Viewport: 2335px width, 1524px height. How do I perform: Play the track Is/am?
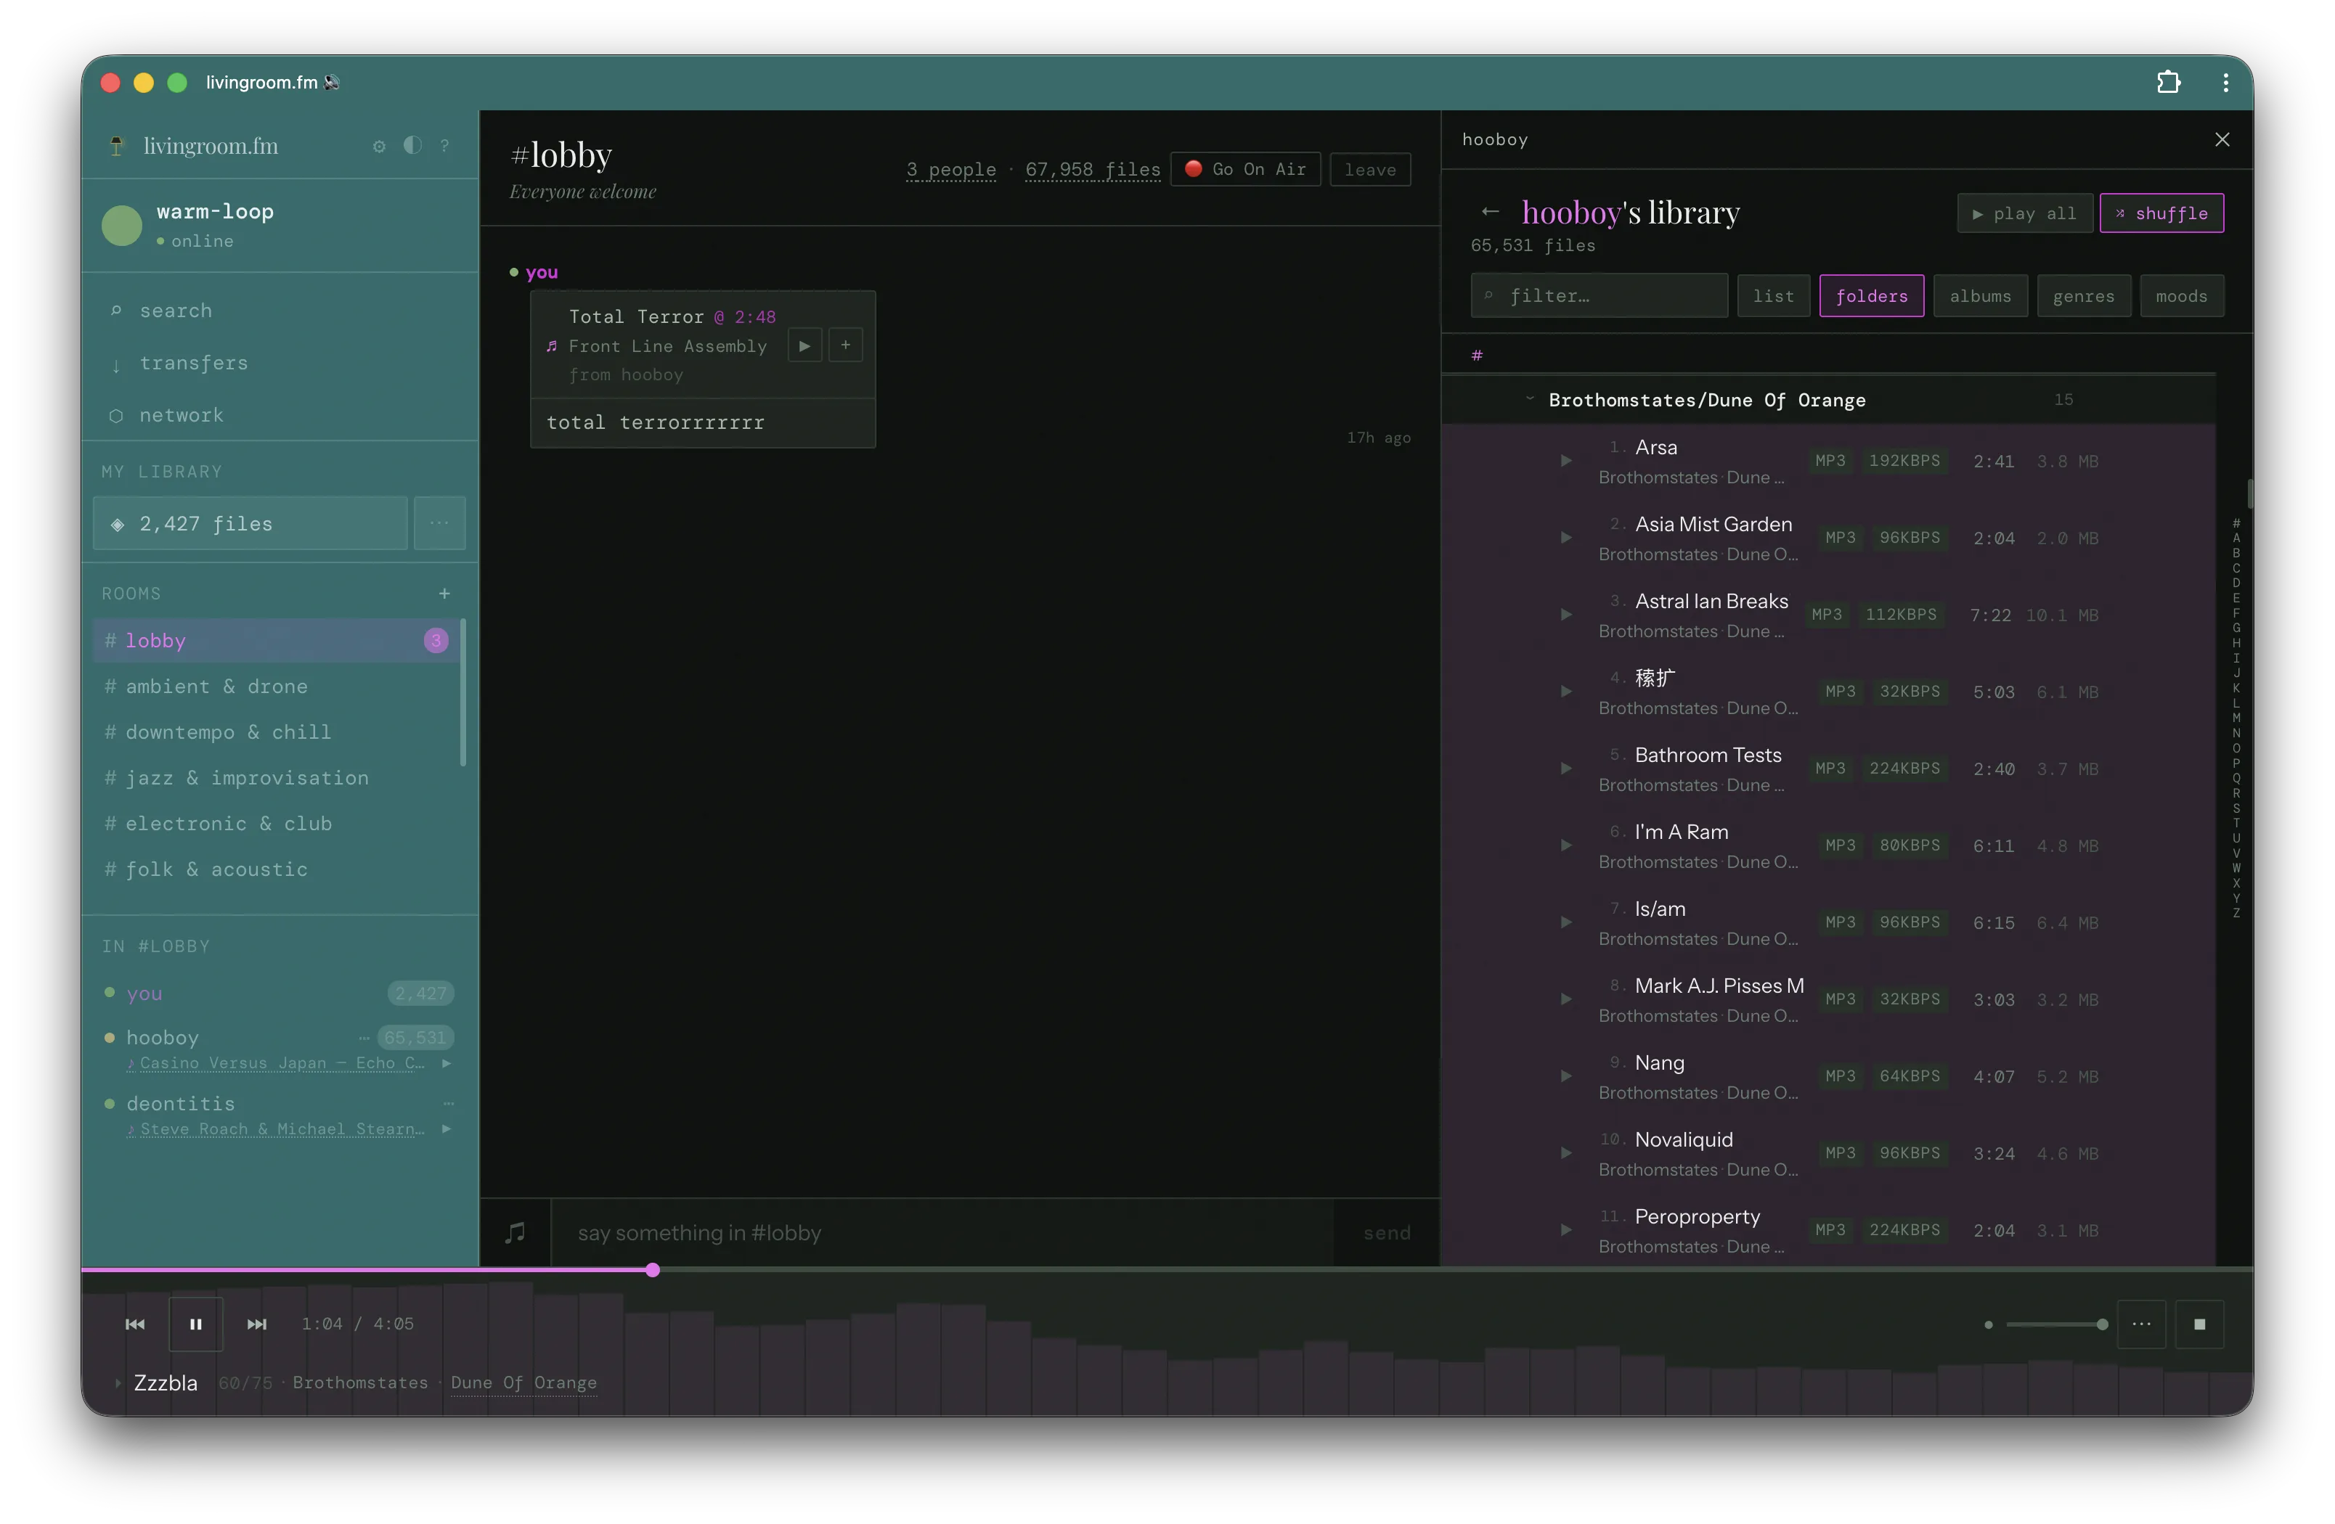(x=1566, y=922)
